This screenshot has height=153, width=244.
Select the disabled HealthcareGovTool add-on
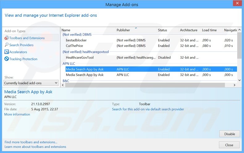click(x=80, y=57)
